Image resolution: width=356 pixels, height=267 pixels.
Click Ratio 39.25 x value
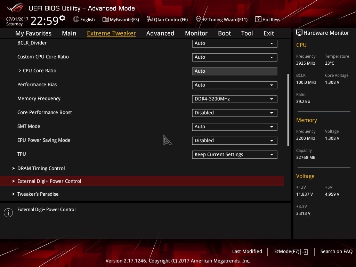tap(303, 102)
